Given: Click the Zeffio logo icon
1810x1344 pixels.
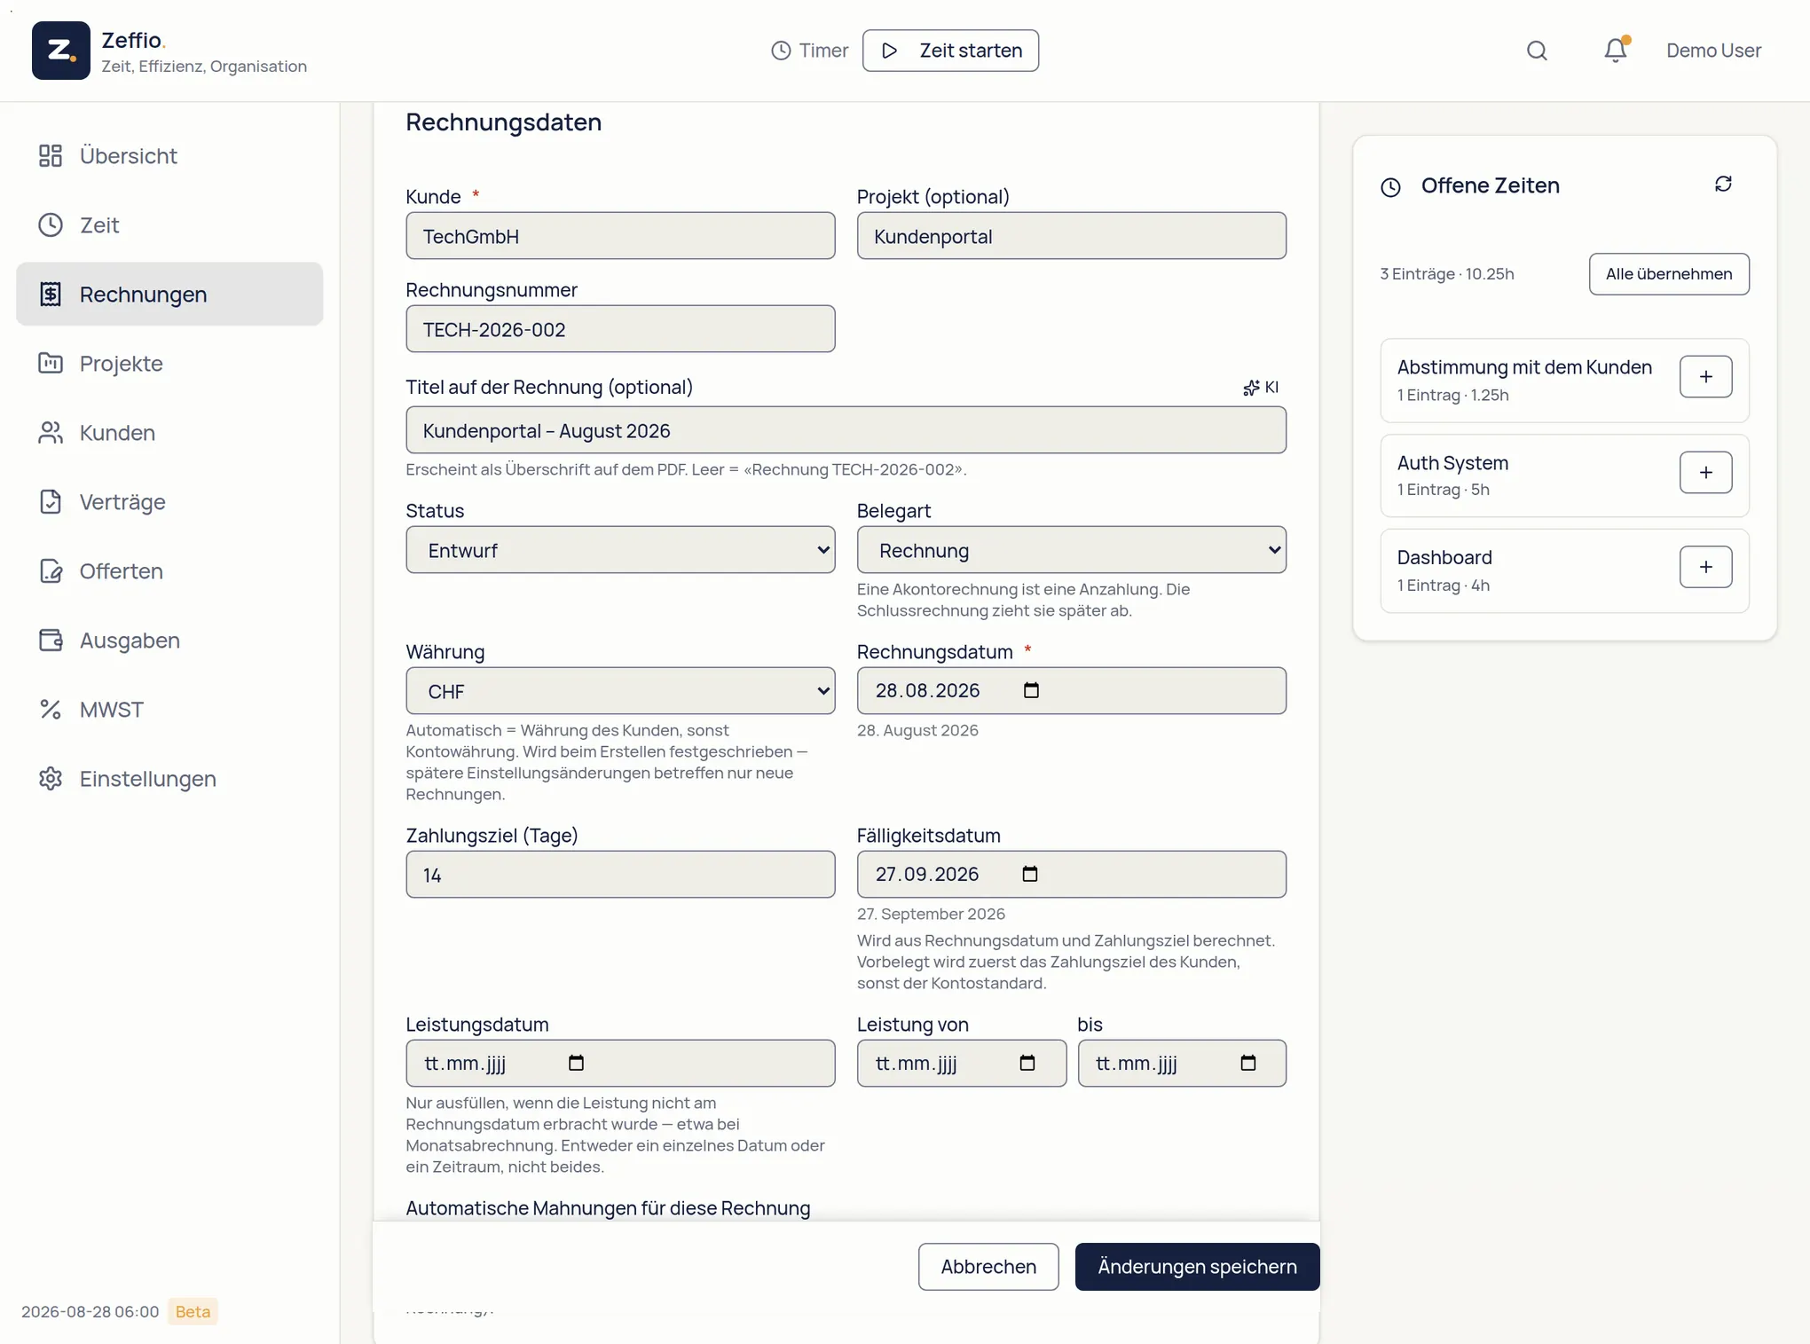Looking at the screenshot, I should (x=60, y=51).
